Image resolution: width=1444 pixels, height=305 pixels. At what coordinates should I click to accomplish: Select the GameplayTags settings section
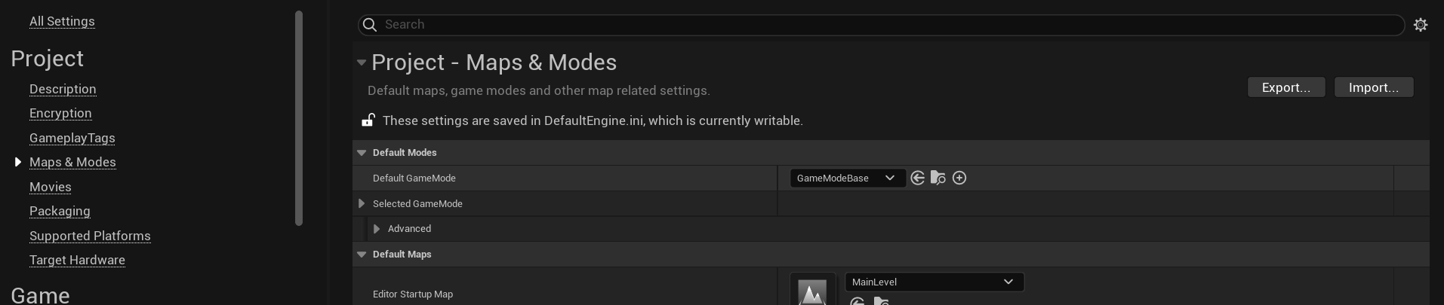(x=72, y=138)
